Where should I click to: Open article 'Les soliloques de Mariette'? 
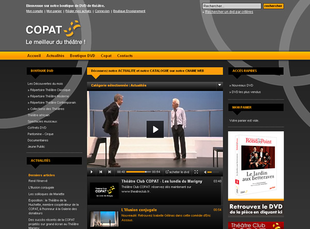[x=47, y=194]
